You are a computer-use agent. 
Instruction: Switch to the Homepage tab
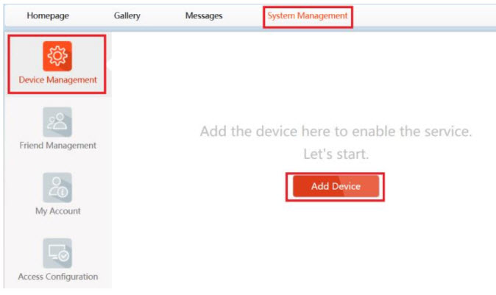coord(48,16)
